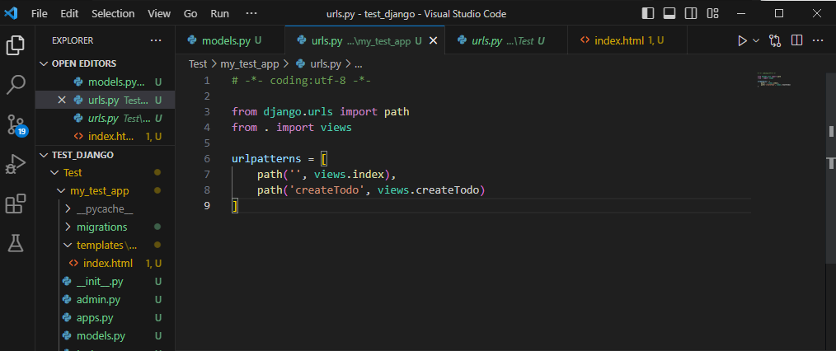This screenshot has width=836, height=351.
Task: Switch to the models.py tab
Action: (230, 40)
